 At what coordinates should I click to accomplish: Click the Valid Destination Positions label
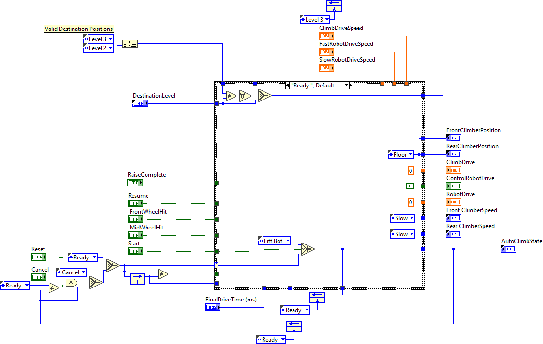79,29
